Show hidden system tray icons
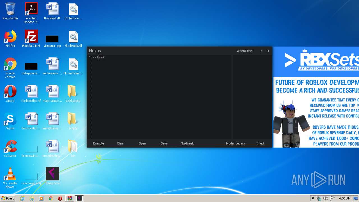The height and width of the screenshot is (202, 359). pyautogui.click(x=313, y=198)
